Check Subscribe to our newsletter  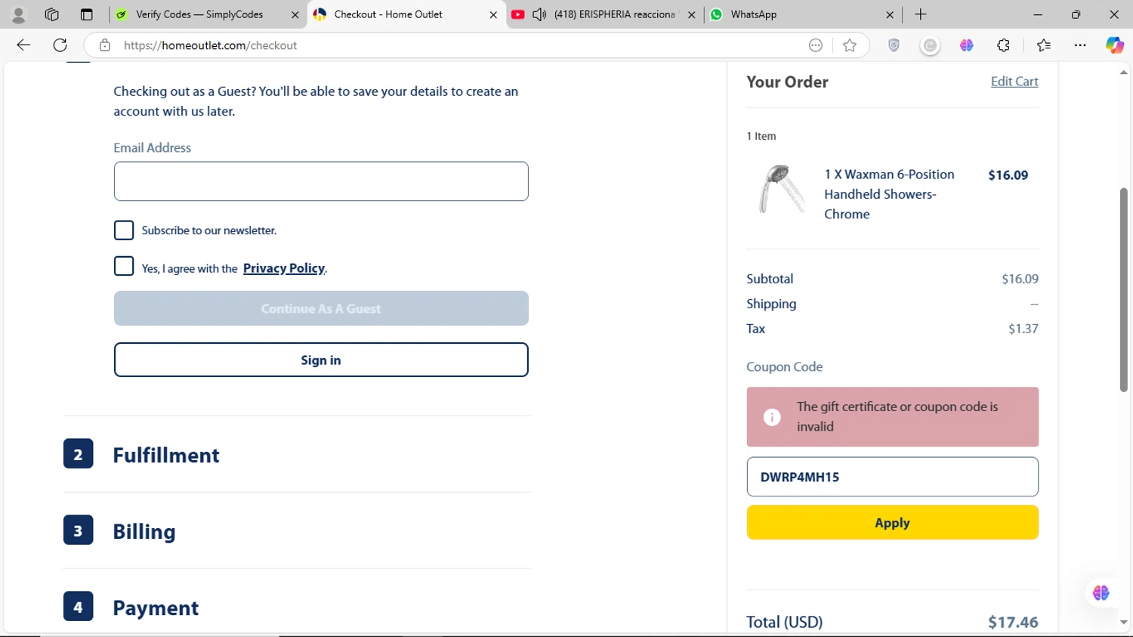coord(124,230)
